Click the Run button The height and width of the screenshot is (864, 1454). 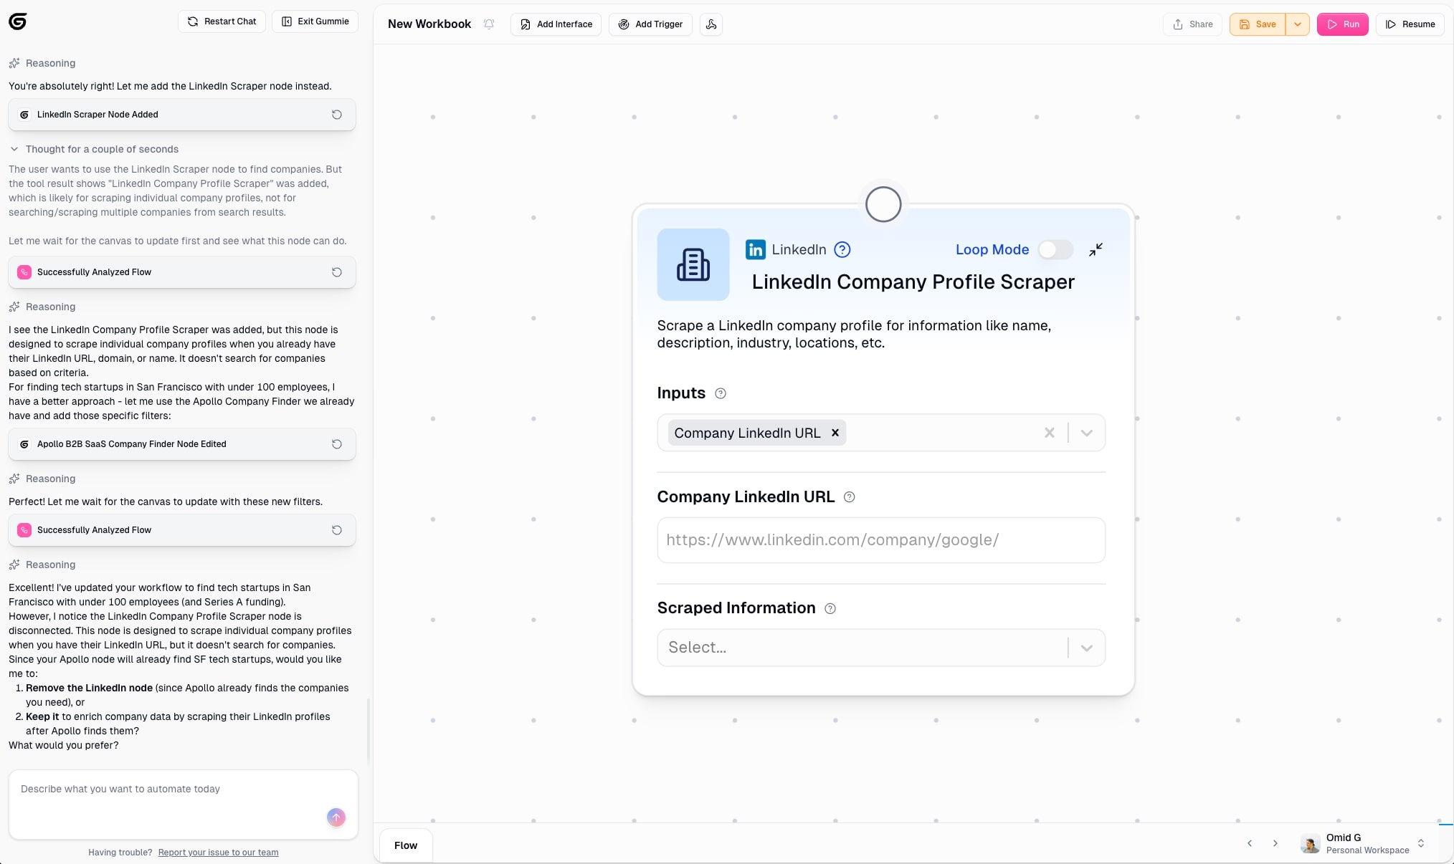(x=1342, y=24)
